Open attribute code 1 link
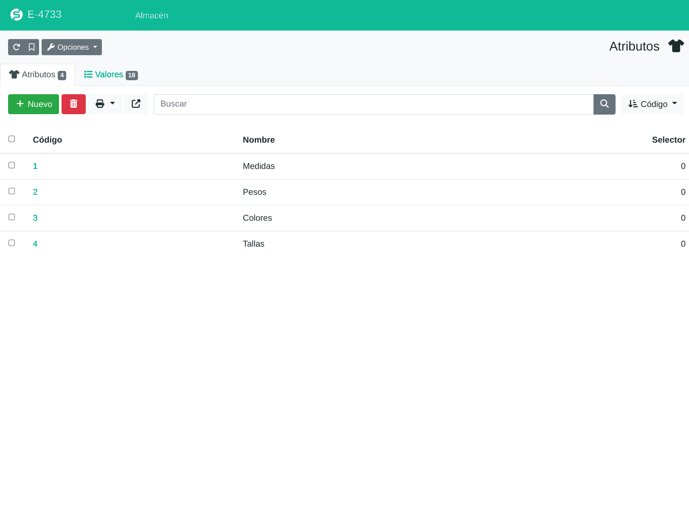 click(35, 166)
